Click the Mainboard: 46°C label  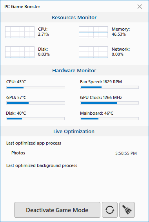click(96, 113)
